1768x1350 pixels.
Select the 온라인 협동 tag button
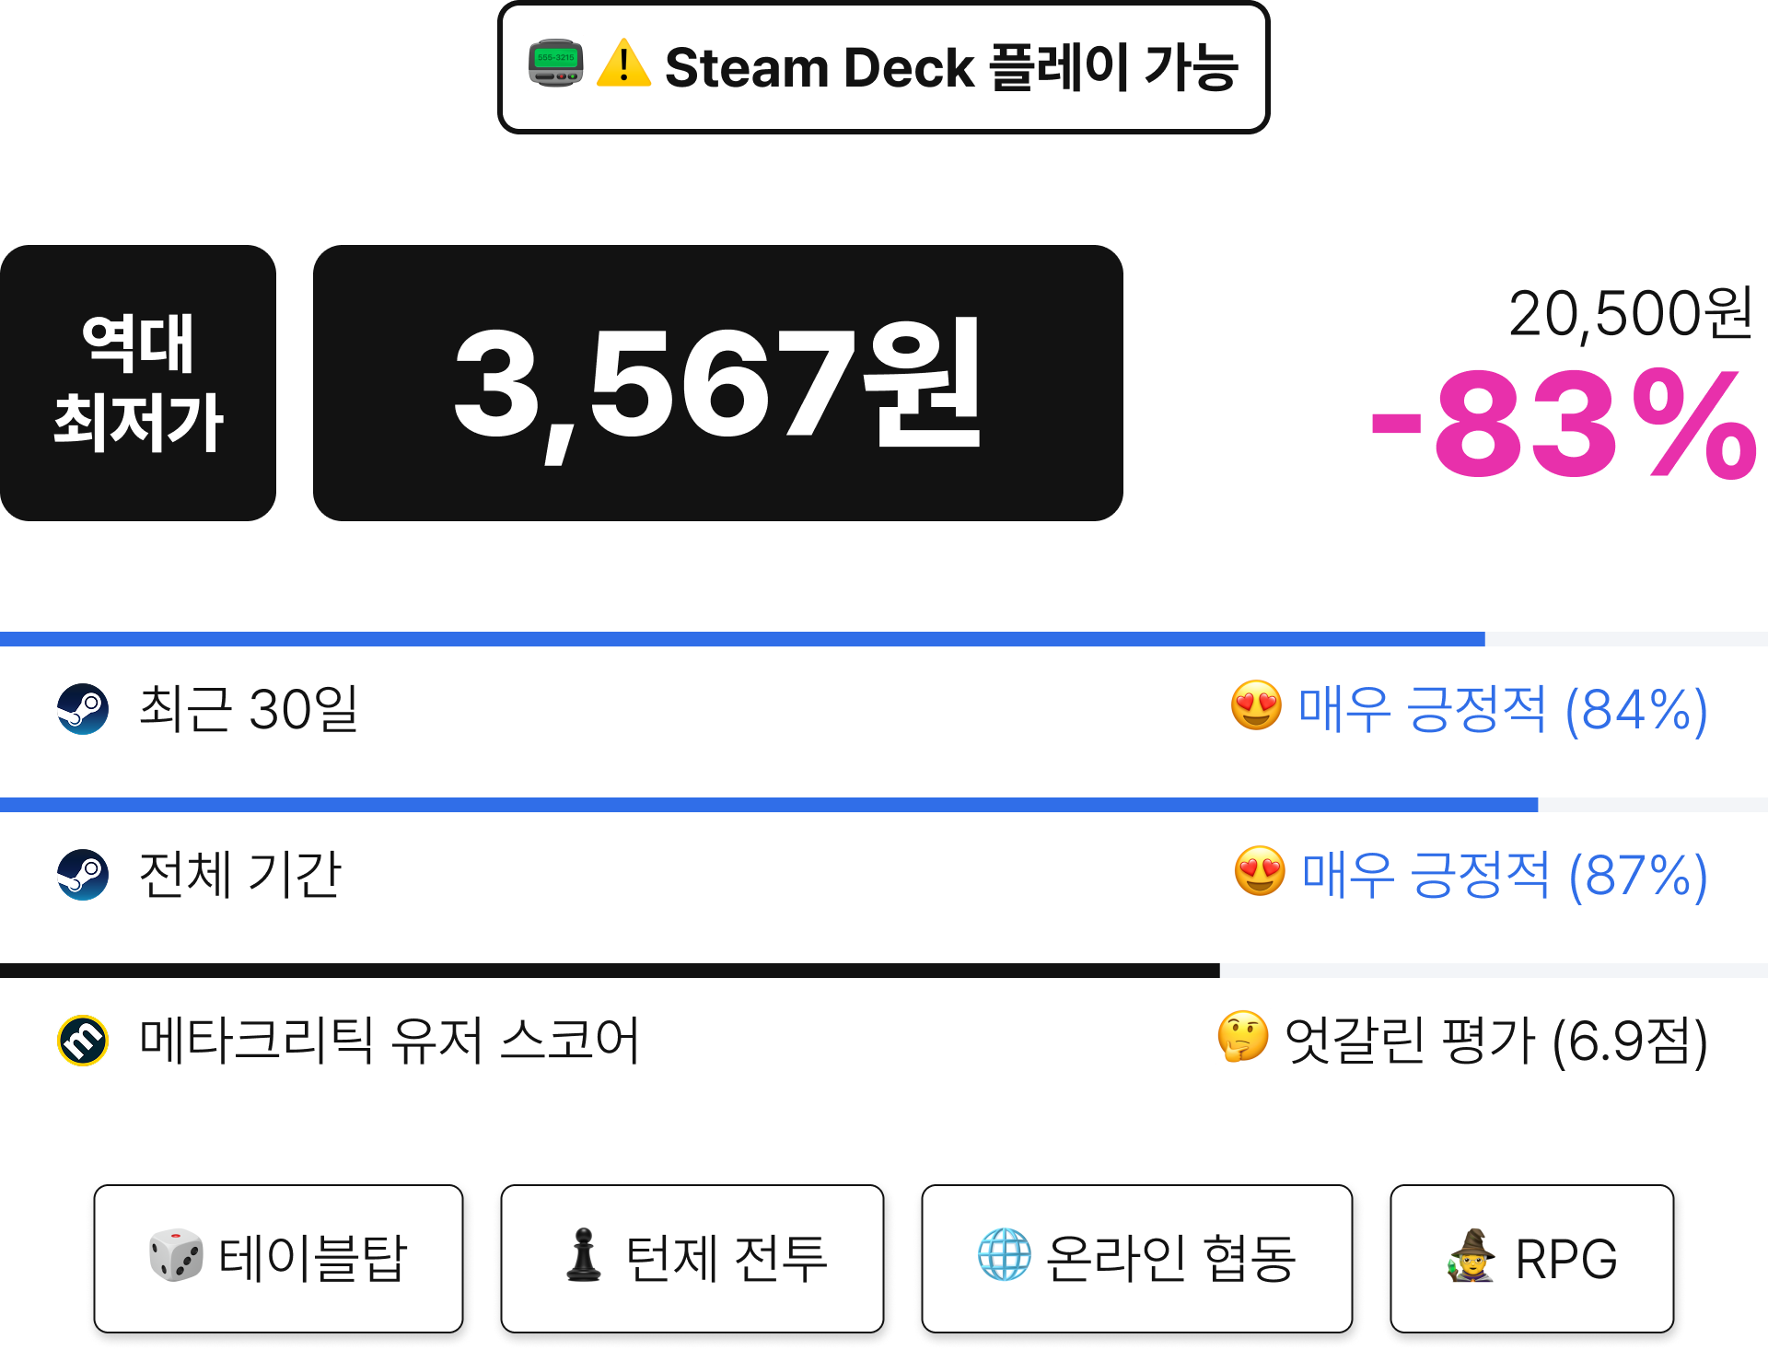coord(1137,1259)
